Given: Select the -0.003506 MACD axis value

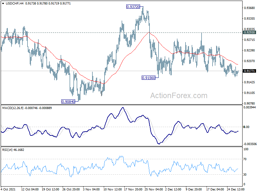Looking at the screenshot, I should tap(250, 144).
